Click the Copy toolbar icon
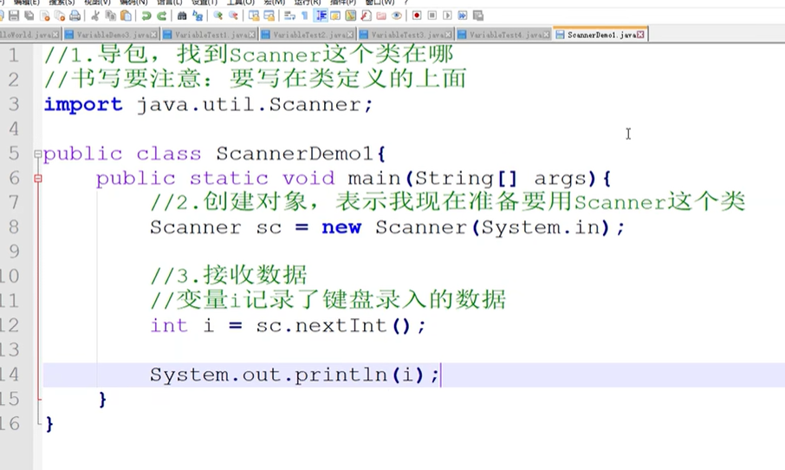The width and height of the screenshot is (785, 470). [x=111, y=16]
